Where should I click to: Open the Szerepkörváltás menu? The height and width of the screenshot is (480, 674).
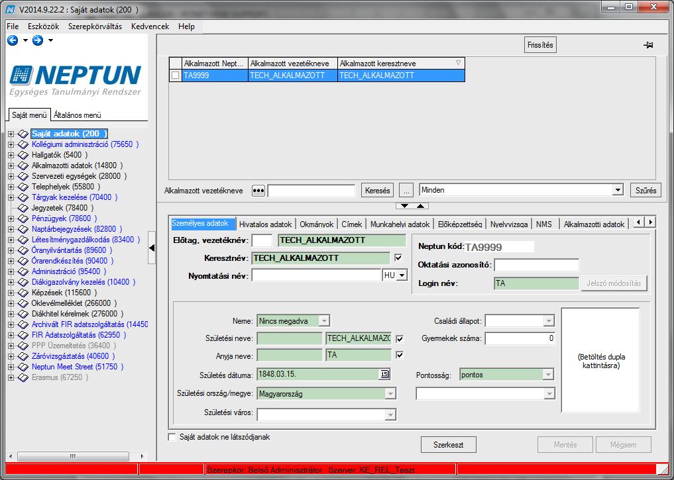click(x=95, y=26)
